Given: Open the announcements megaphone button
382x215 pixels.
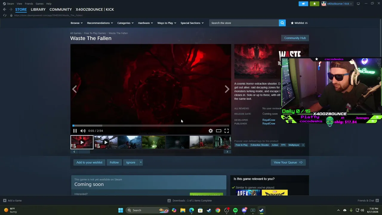Looking at the screenshot, I should point(303,4).
